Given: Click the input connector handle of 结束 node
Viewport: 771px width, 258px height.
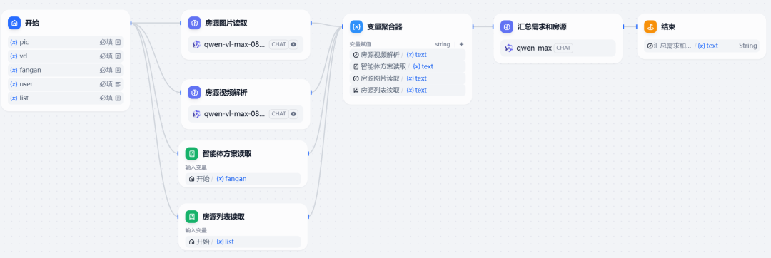Looking at the screenshot, I should pos(638,26).
